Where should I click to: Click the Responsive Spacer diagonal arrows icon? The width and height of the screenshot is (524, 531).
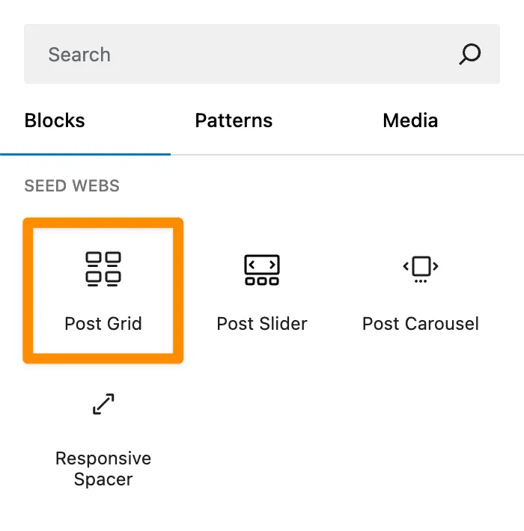click(103, 405)
